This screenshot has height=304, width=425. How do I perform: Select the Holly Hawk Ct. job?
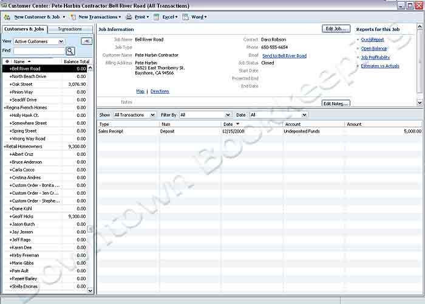point(45,116)
